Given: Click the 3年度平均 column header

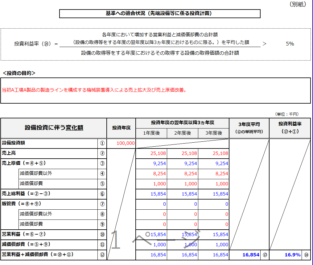Looking at the screenshot, I should pos(249,128).
